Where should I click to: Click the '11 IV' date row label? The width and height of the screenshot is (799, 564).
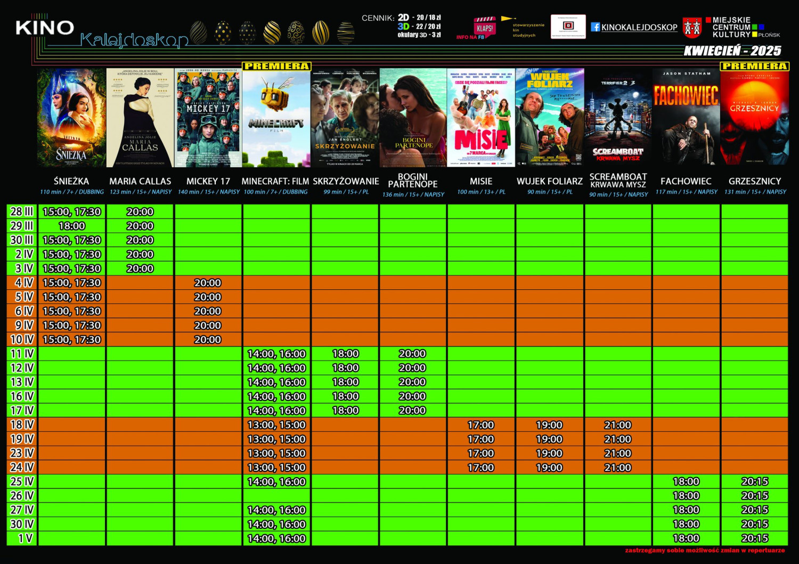[x=22, y=354]
